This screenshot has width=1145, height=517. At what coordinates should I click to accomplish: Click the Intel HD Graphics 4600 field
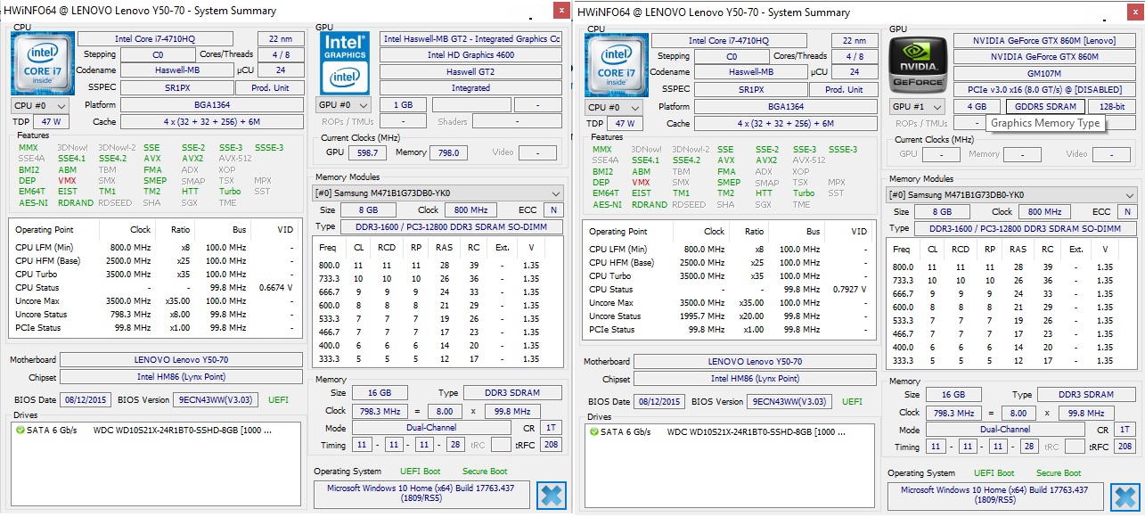click(x=470, y=55)
